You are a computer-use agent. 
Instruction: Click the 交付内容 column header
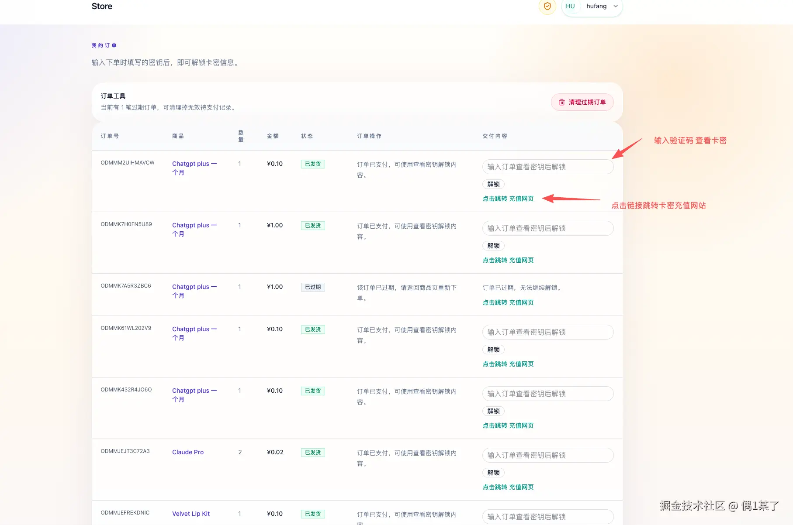(495, 136)
